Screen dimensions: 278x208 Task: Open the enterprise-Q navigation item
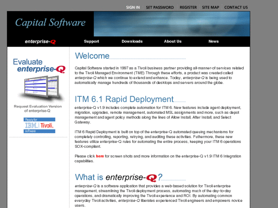click(40, 42)
